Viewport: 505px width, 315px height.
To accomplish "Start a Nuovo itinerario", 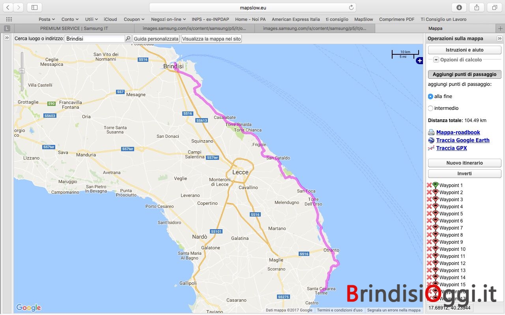I will point(465,163).
